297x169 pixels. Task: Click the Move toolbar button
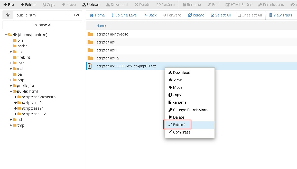(x=69, y=5)
